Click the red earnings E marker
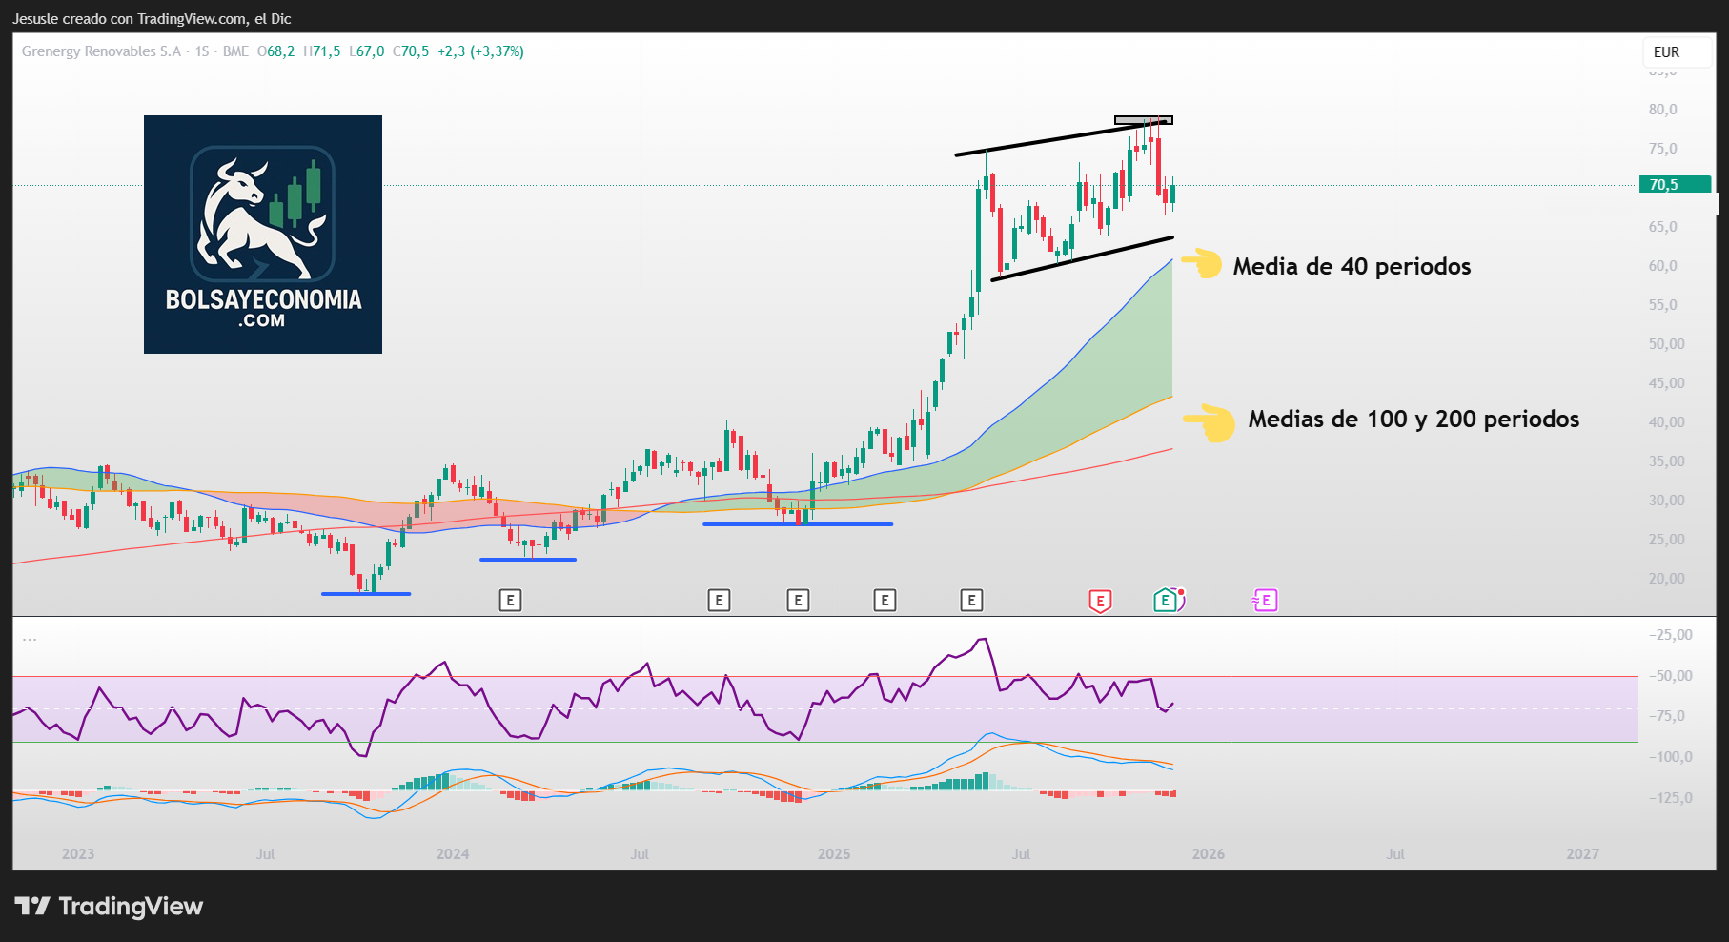The image size is (1729, 942). [1100, 601]
